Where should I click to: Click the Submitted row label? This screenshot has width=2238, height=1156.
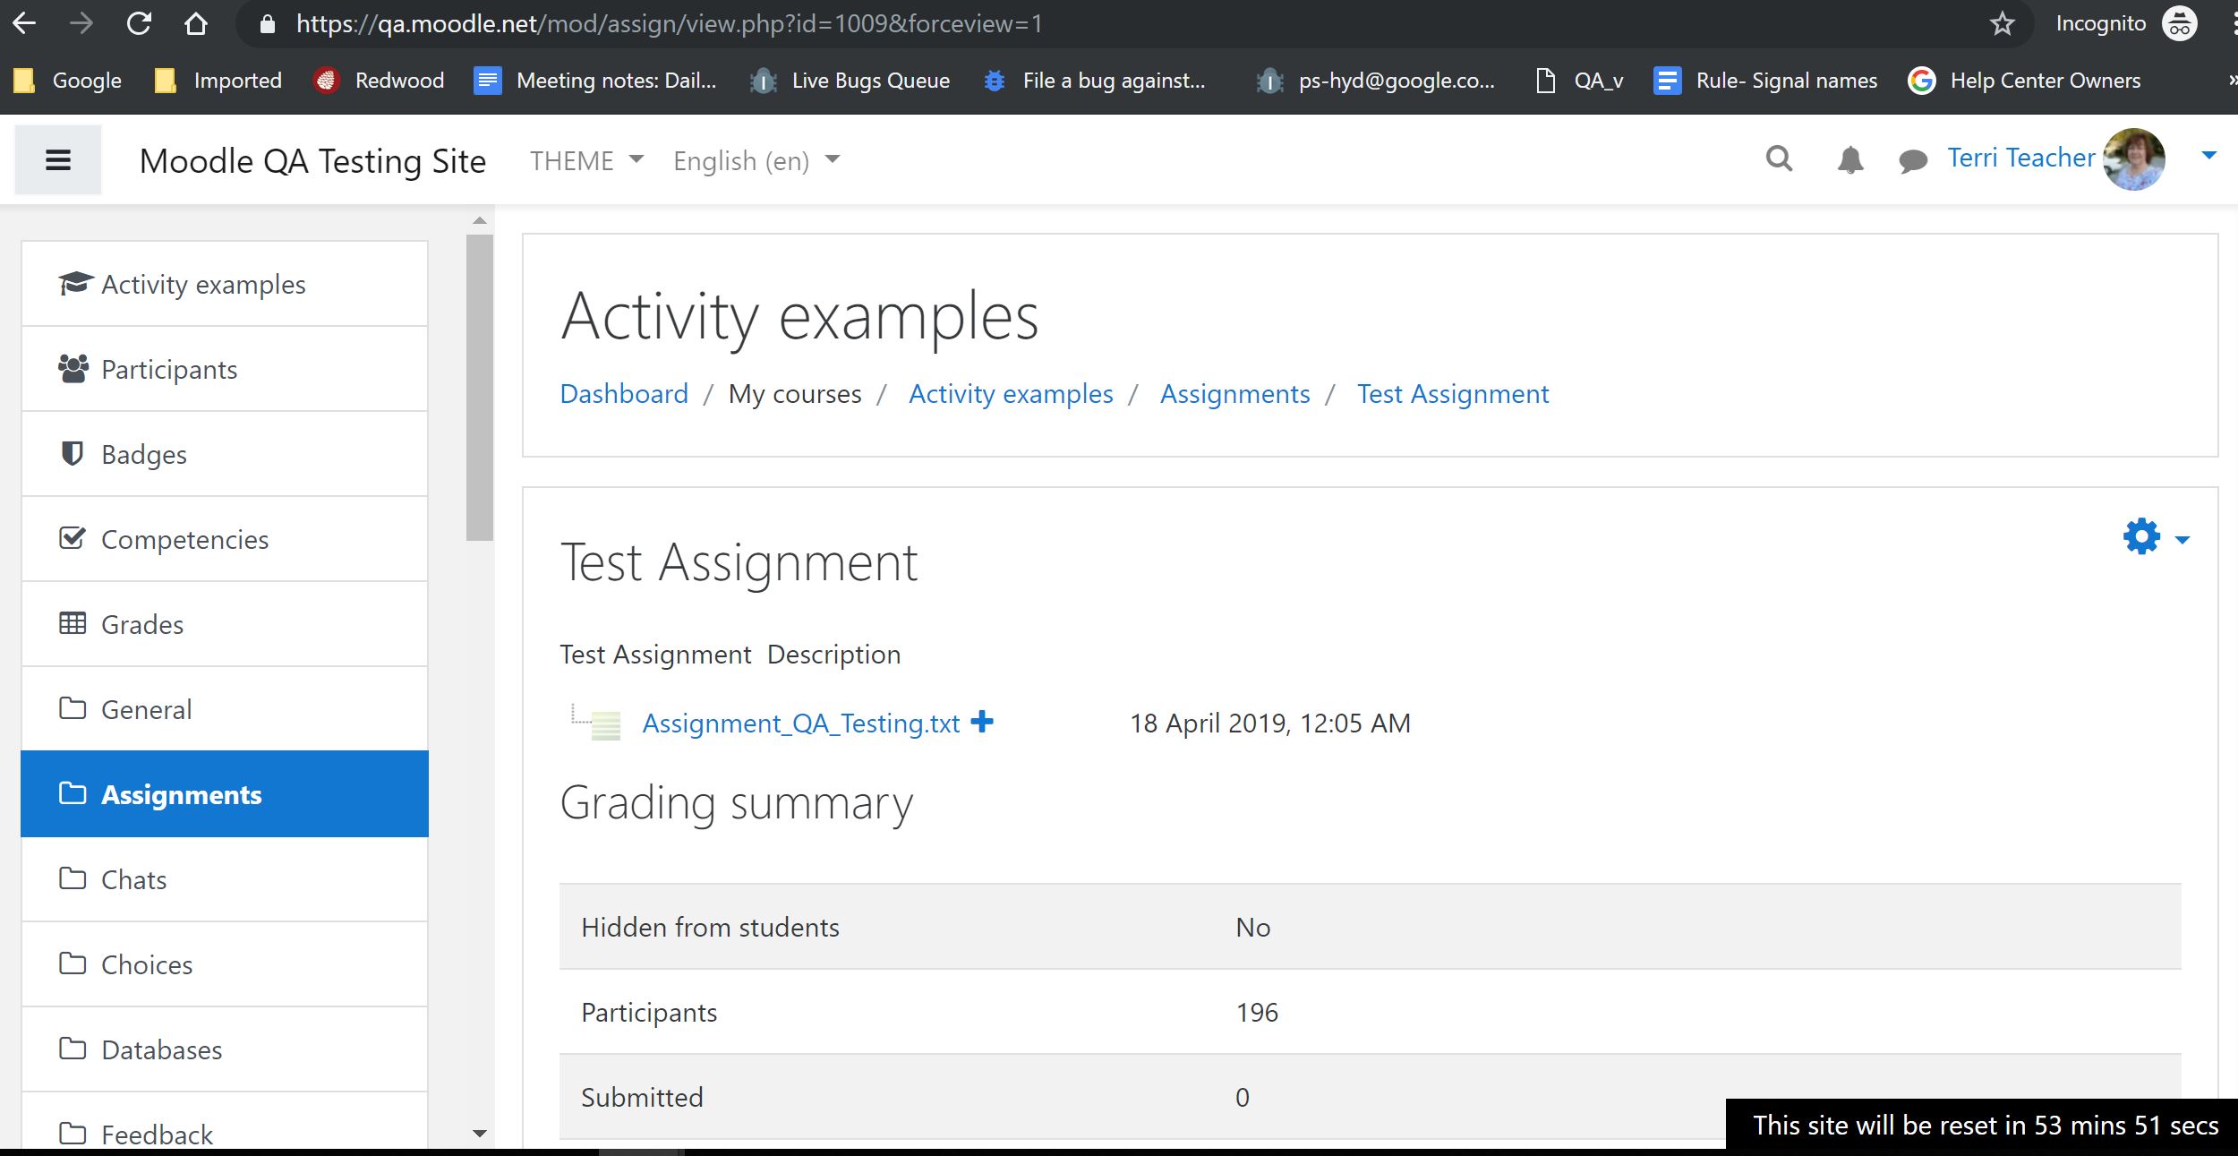pyautogui.click(x=642, y=1098)
